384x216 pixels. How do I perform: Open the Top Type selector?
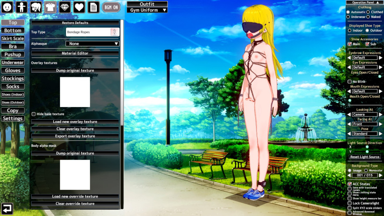(x=93, y=32)
